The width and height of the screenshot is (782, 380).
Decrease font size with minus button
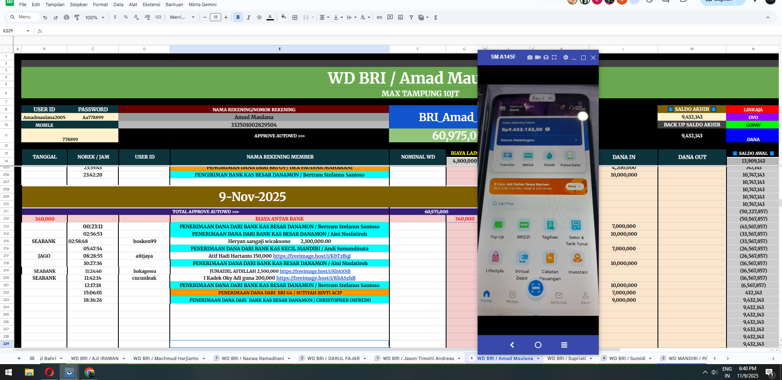[204, 17]
